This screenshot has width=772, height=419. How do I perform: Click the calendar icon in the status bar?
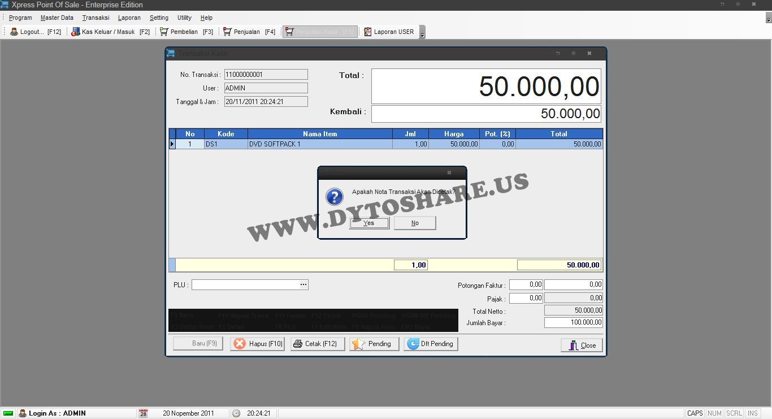tap(144, 413)
